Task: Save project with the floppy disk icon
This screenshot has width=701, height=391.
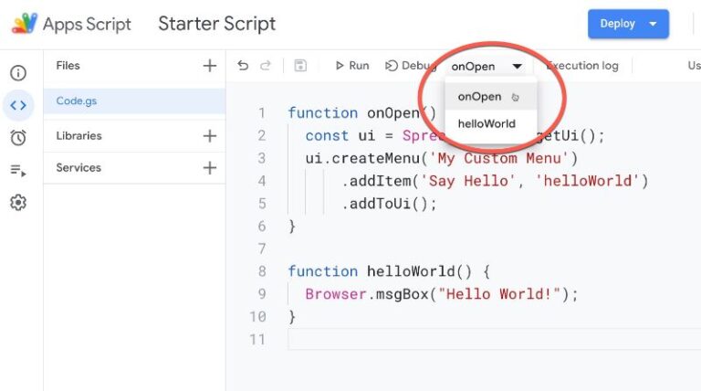Action: 300,66
